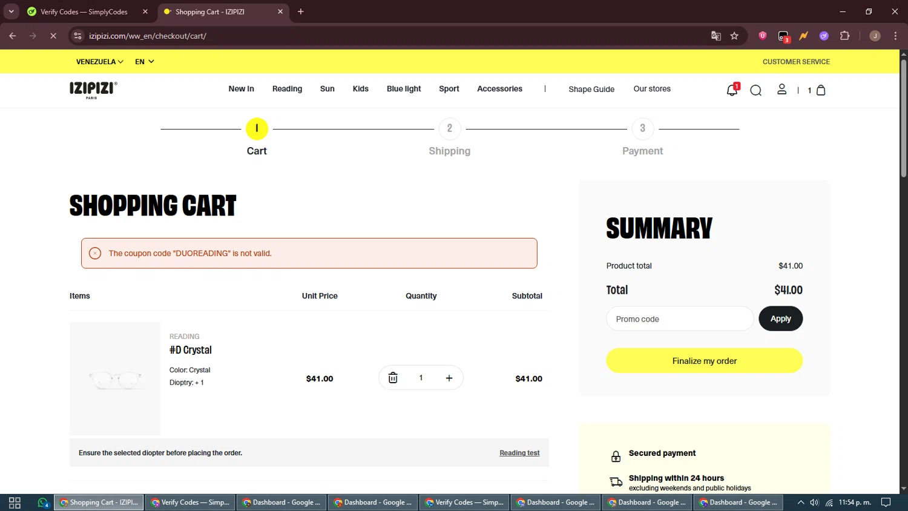Stop loading page in browser toolbar
Viewport: 908px width, 511px height.
click(53, 36)
